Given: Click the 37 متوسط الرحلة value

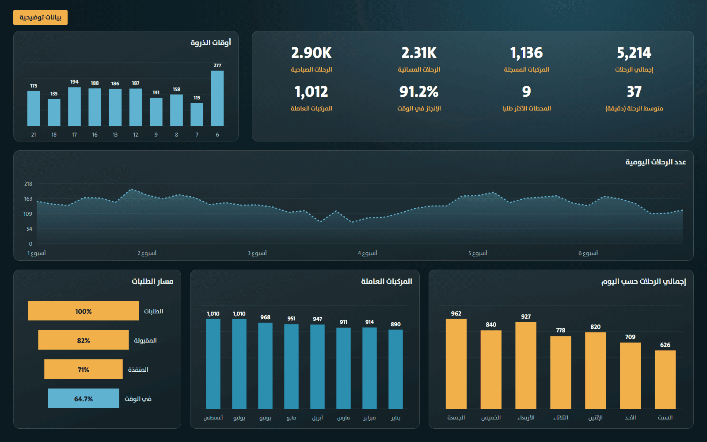Looking at the screenshot, I should click(x=634, y=92).
